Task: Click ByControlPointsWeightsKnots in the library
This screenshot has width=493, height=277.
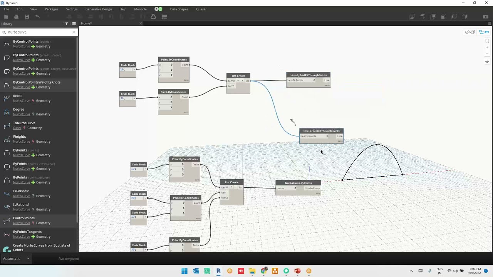Action: pos(37,82)
